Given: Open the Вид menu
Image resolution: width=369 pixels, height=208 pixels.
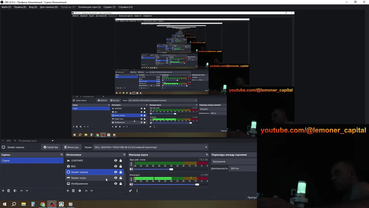Looking at the screenshot, I should (x=33, y=7).
